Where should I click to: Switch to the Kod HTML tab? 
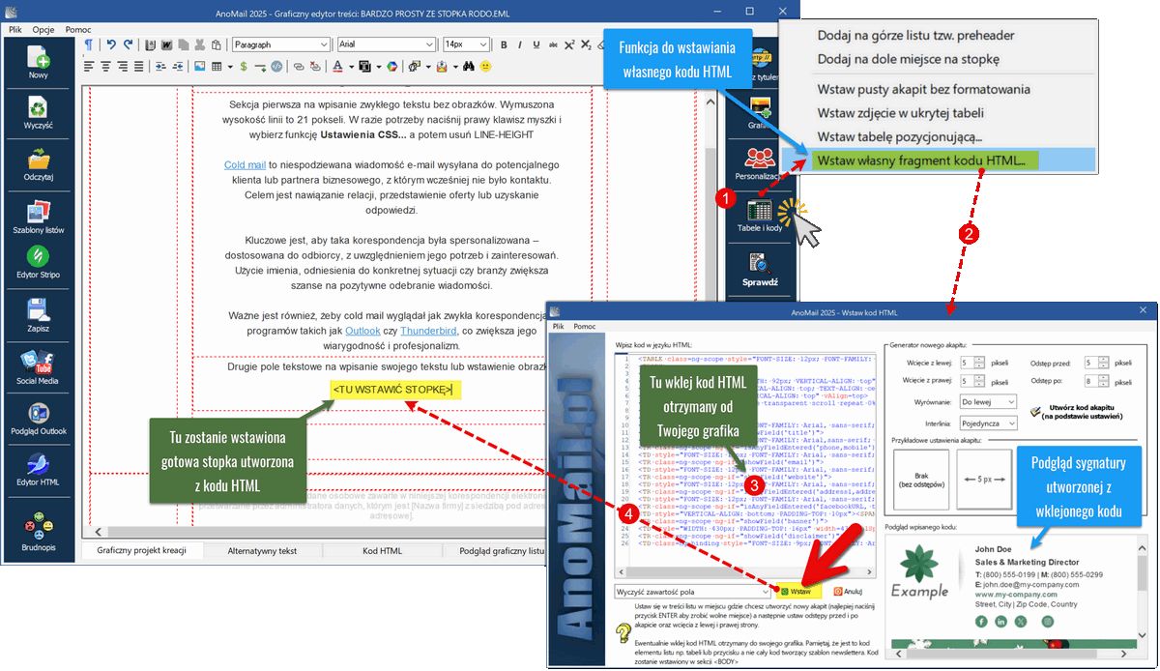[x=383, y=550]
